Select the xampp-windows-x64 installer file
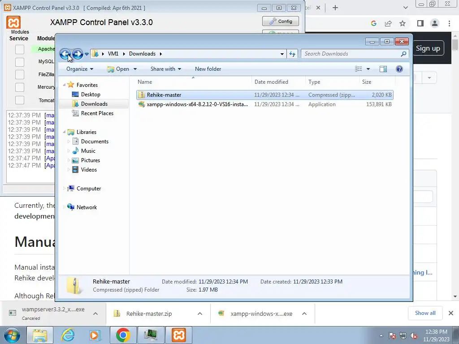 pyautogui.click(x=264, y=104)
